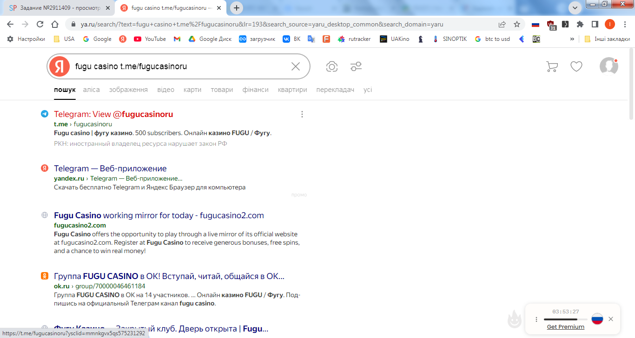Open the Yandex profile avatar
The height and width of the screenshot is (338, 635).
click(x=609, y=66)
